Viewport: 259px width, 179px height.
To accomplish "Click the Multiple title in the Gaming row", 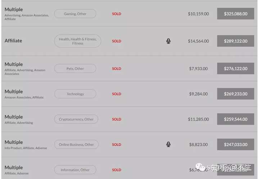I will click(14, 9).
